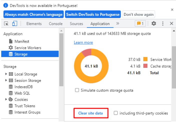Viewport: 176px width, 122px height.
Task: Click the selected Storage database icon
Action: 11,54
